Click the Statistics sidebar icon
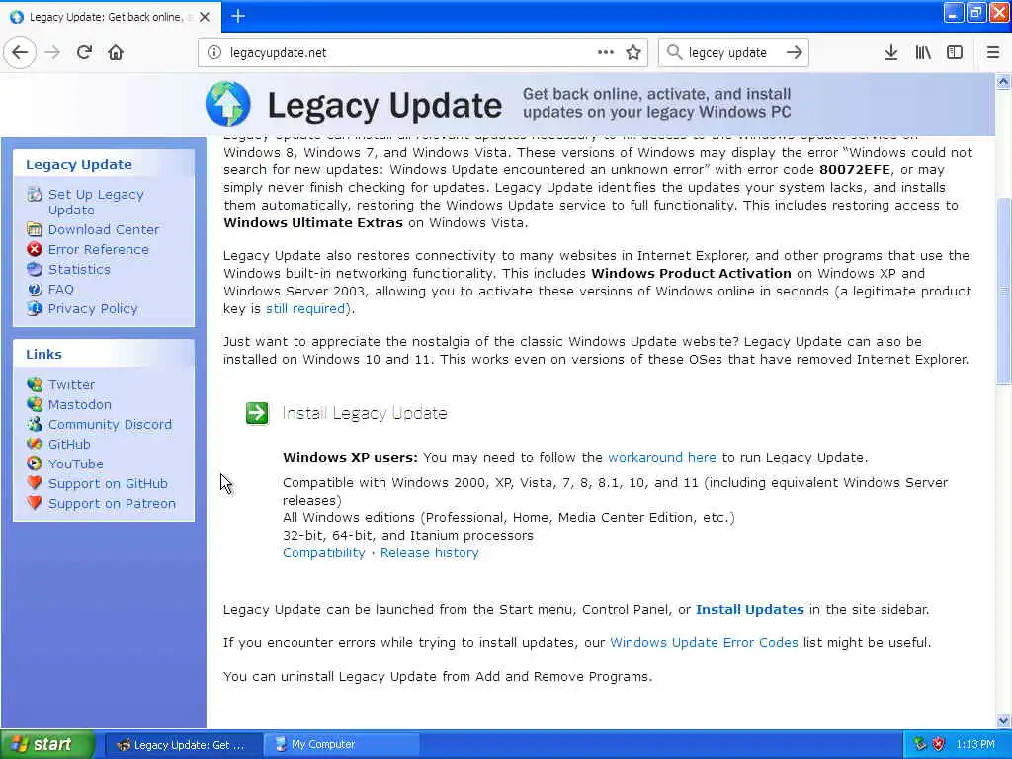Screen dimensions: 1012x759 (x=35, y=269)
